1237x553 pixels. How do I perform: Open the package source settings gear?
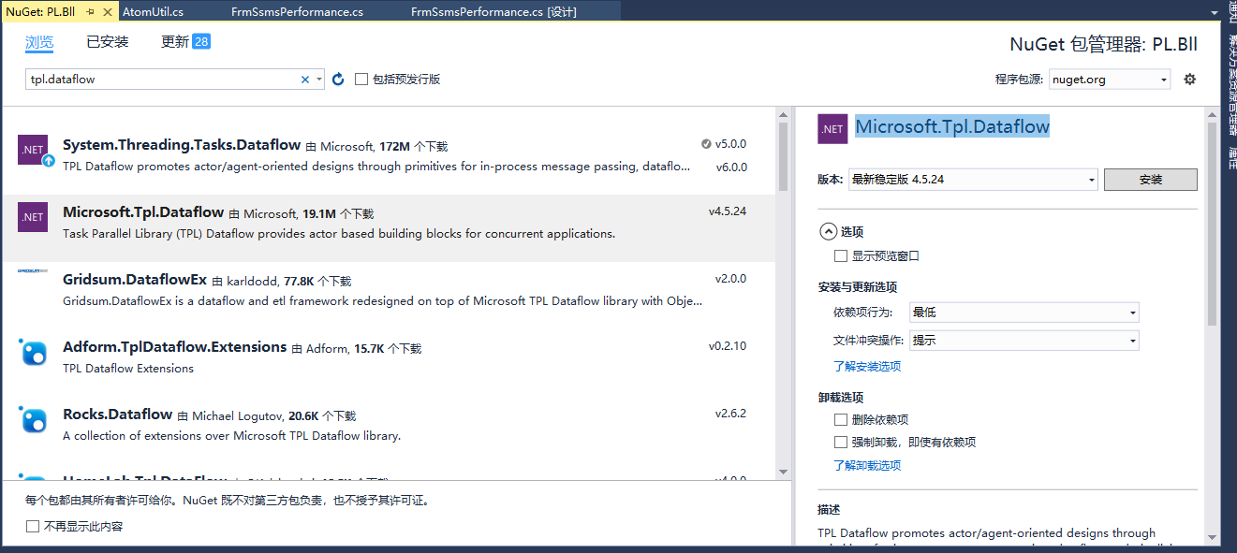[1190, 80]
